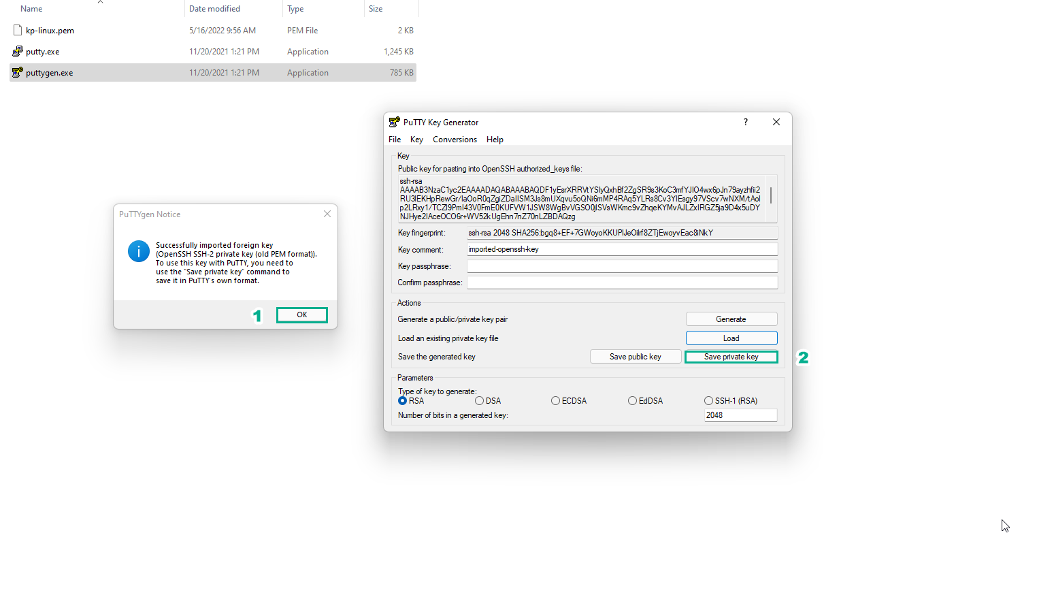
Task: Click the blue information icon in PuTTYgen Notice
Action: pyautogui.click(x=139, y=251)
